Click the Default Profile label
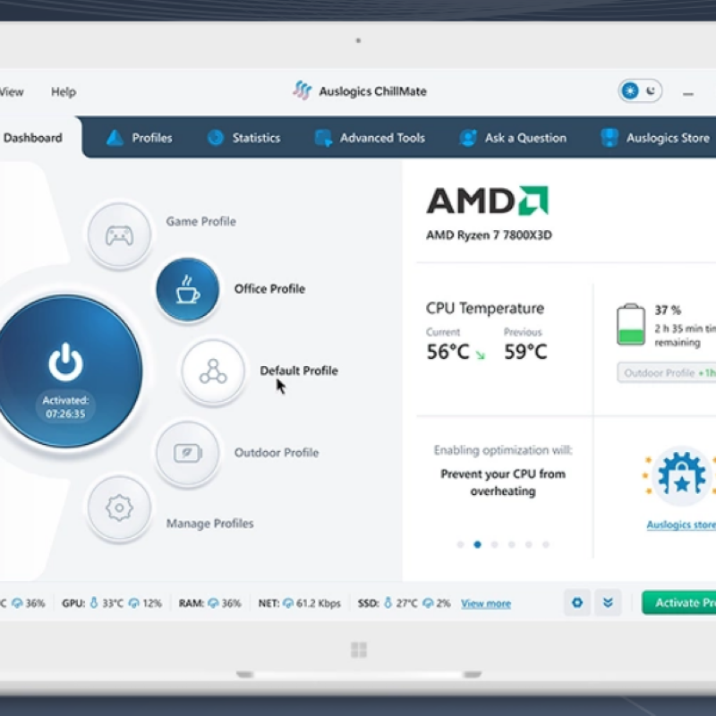Screen dimensions: 716x716 [299, 371]
